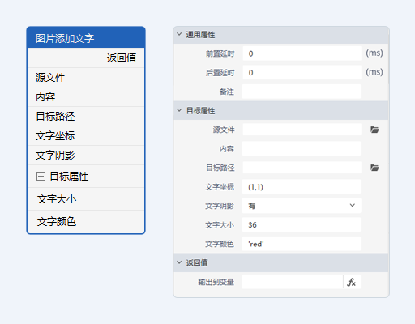
Task: Click the 前置延时 input field
Action: coord(302,53)
